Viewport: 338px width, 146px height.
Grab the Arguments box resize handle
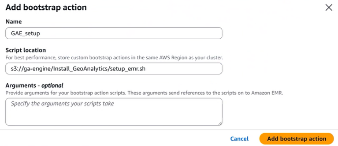tap(220, 123)
